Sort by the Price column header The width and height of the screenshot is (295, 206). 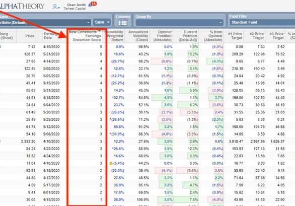tap(30, 36)
